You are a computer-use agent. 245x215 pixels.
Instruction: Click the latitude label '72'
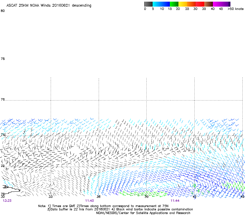tap(3, 166)
